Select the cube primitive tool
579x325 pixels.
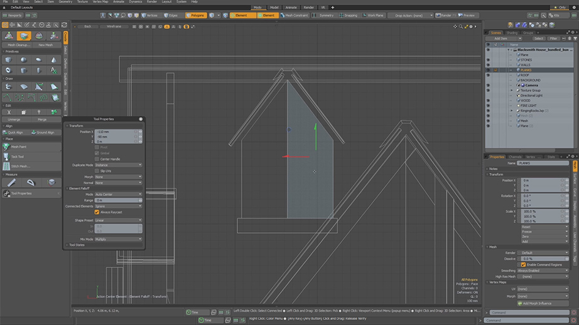(x=8, y=60)
